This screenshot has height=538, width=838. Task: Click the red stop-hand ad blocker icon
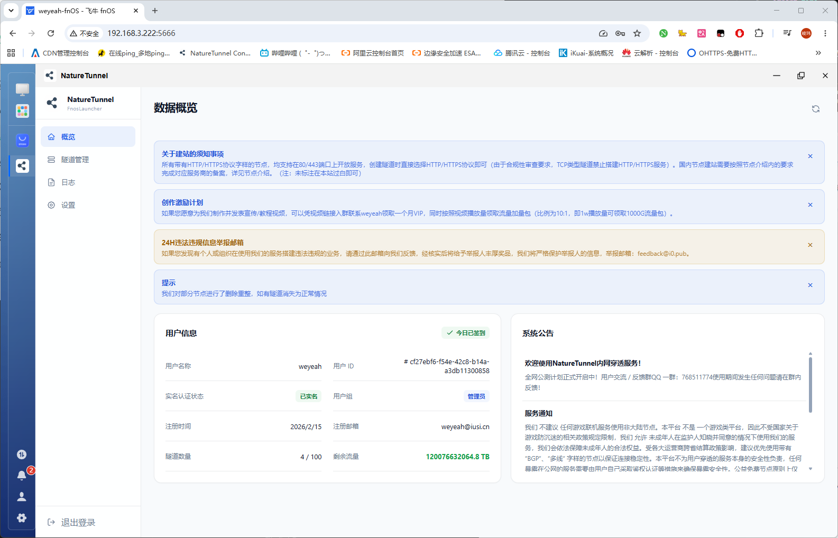tap(740, 33)
